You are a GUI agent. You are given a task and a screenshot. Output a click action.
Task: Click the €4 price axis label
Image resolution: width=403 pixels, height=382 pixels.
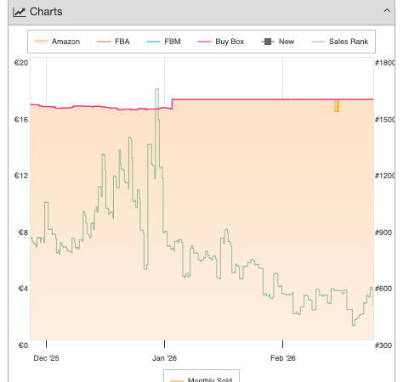(23, 289)
